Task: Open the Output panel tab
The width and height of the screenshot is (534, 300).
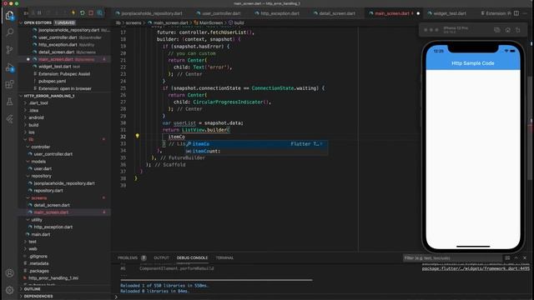Action: [161, 257]
